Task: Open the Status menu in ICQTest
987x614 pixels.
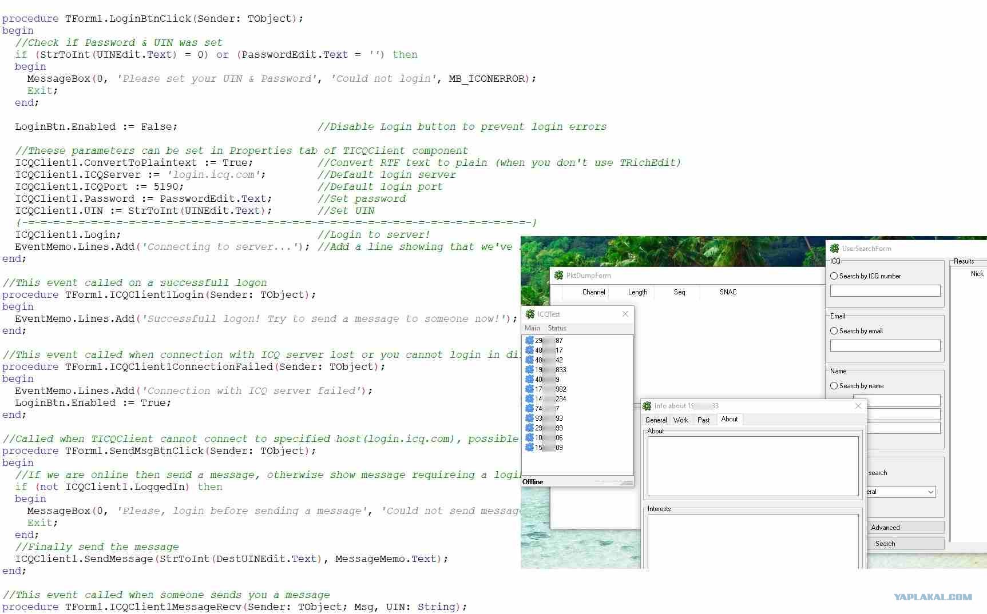Action: pyautogui.click(x=557, y=328)
